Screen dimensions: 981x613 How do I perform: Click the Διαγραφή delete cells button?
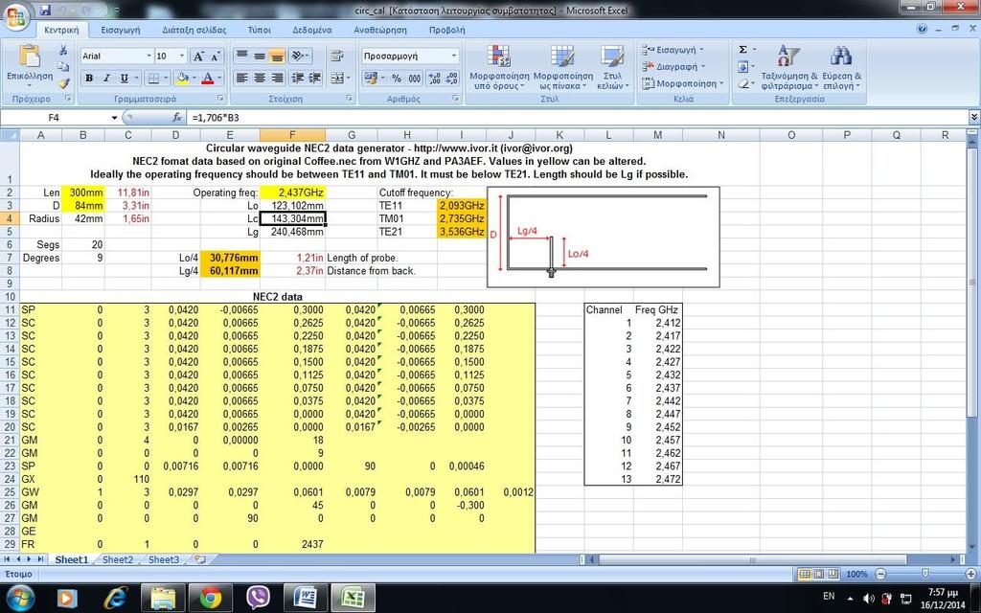coord(673,66)
